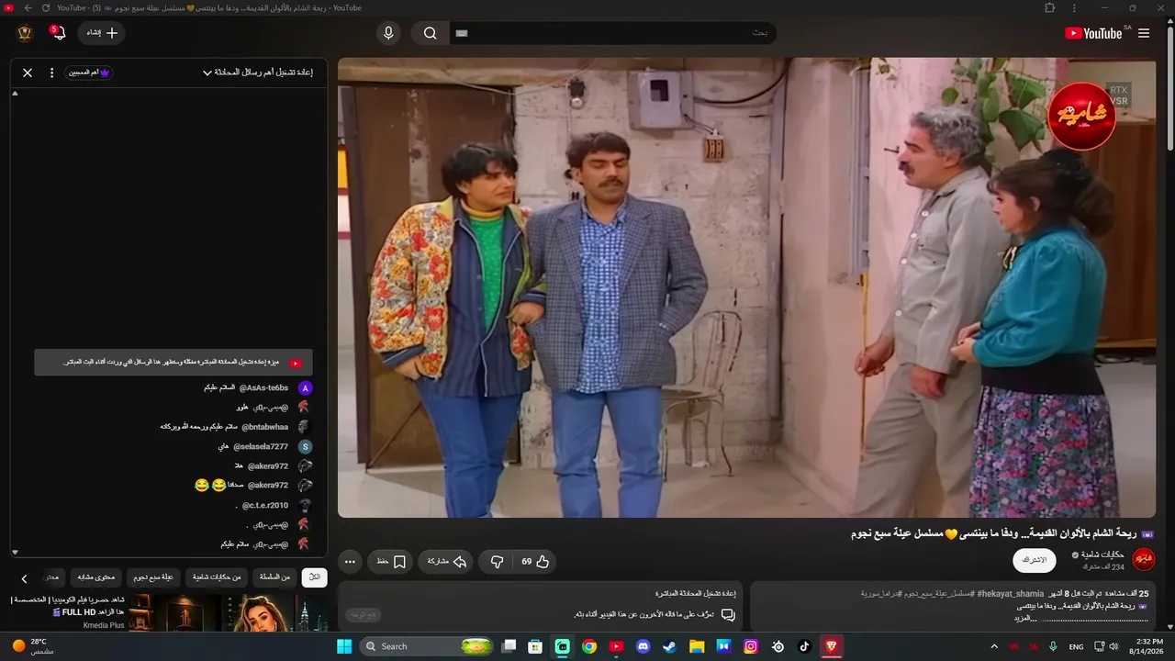Open Steam from the taskbar
1175x661 pixels.
coord(670,646)
